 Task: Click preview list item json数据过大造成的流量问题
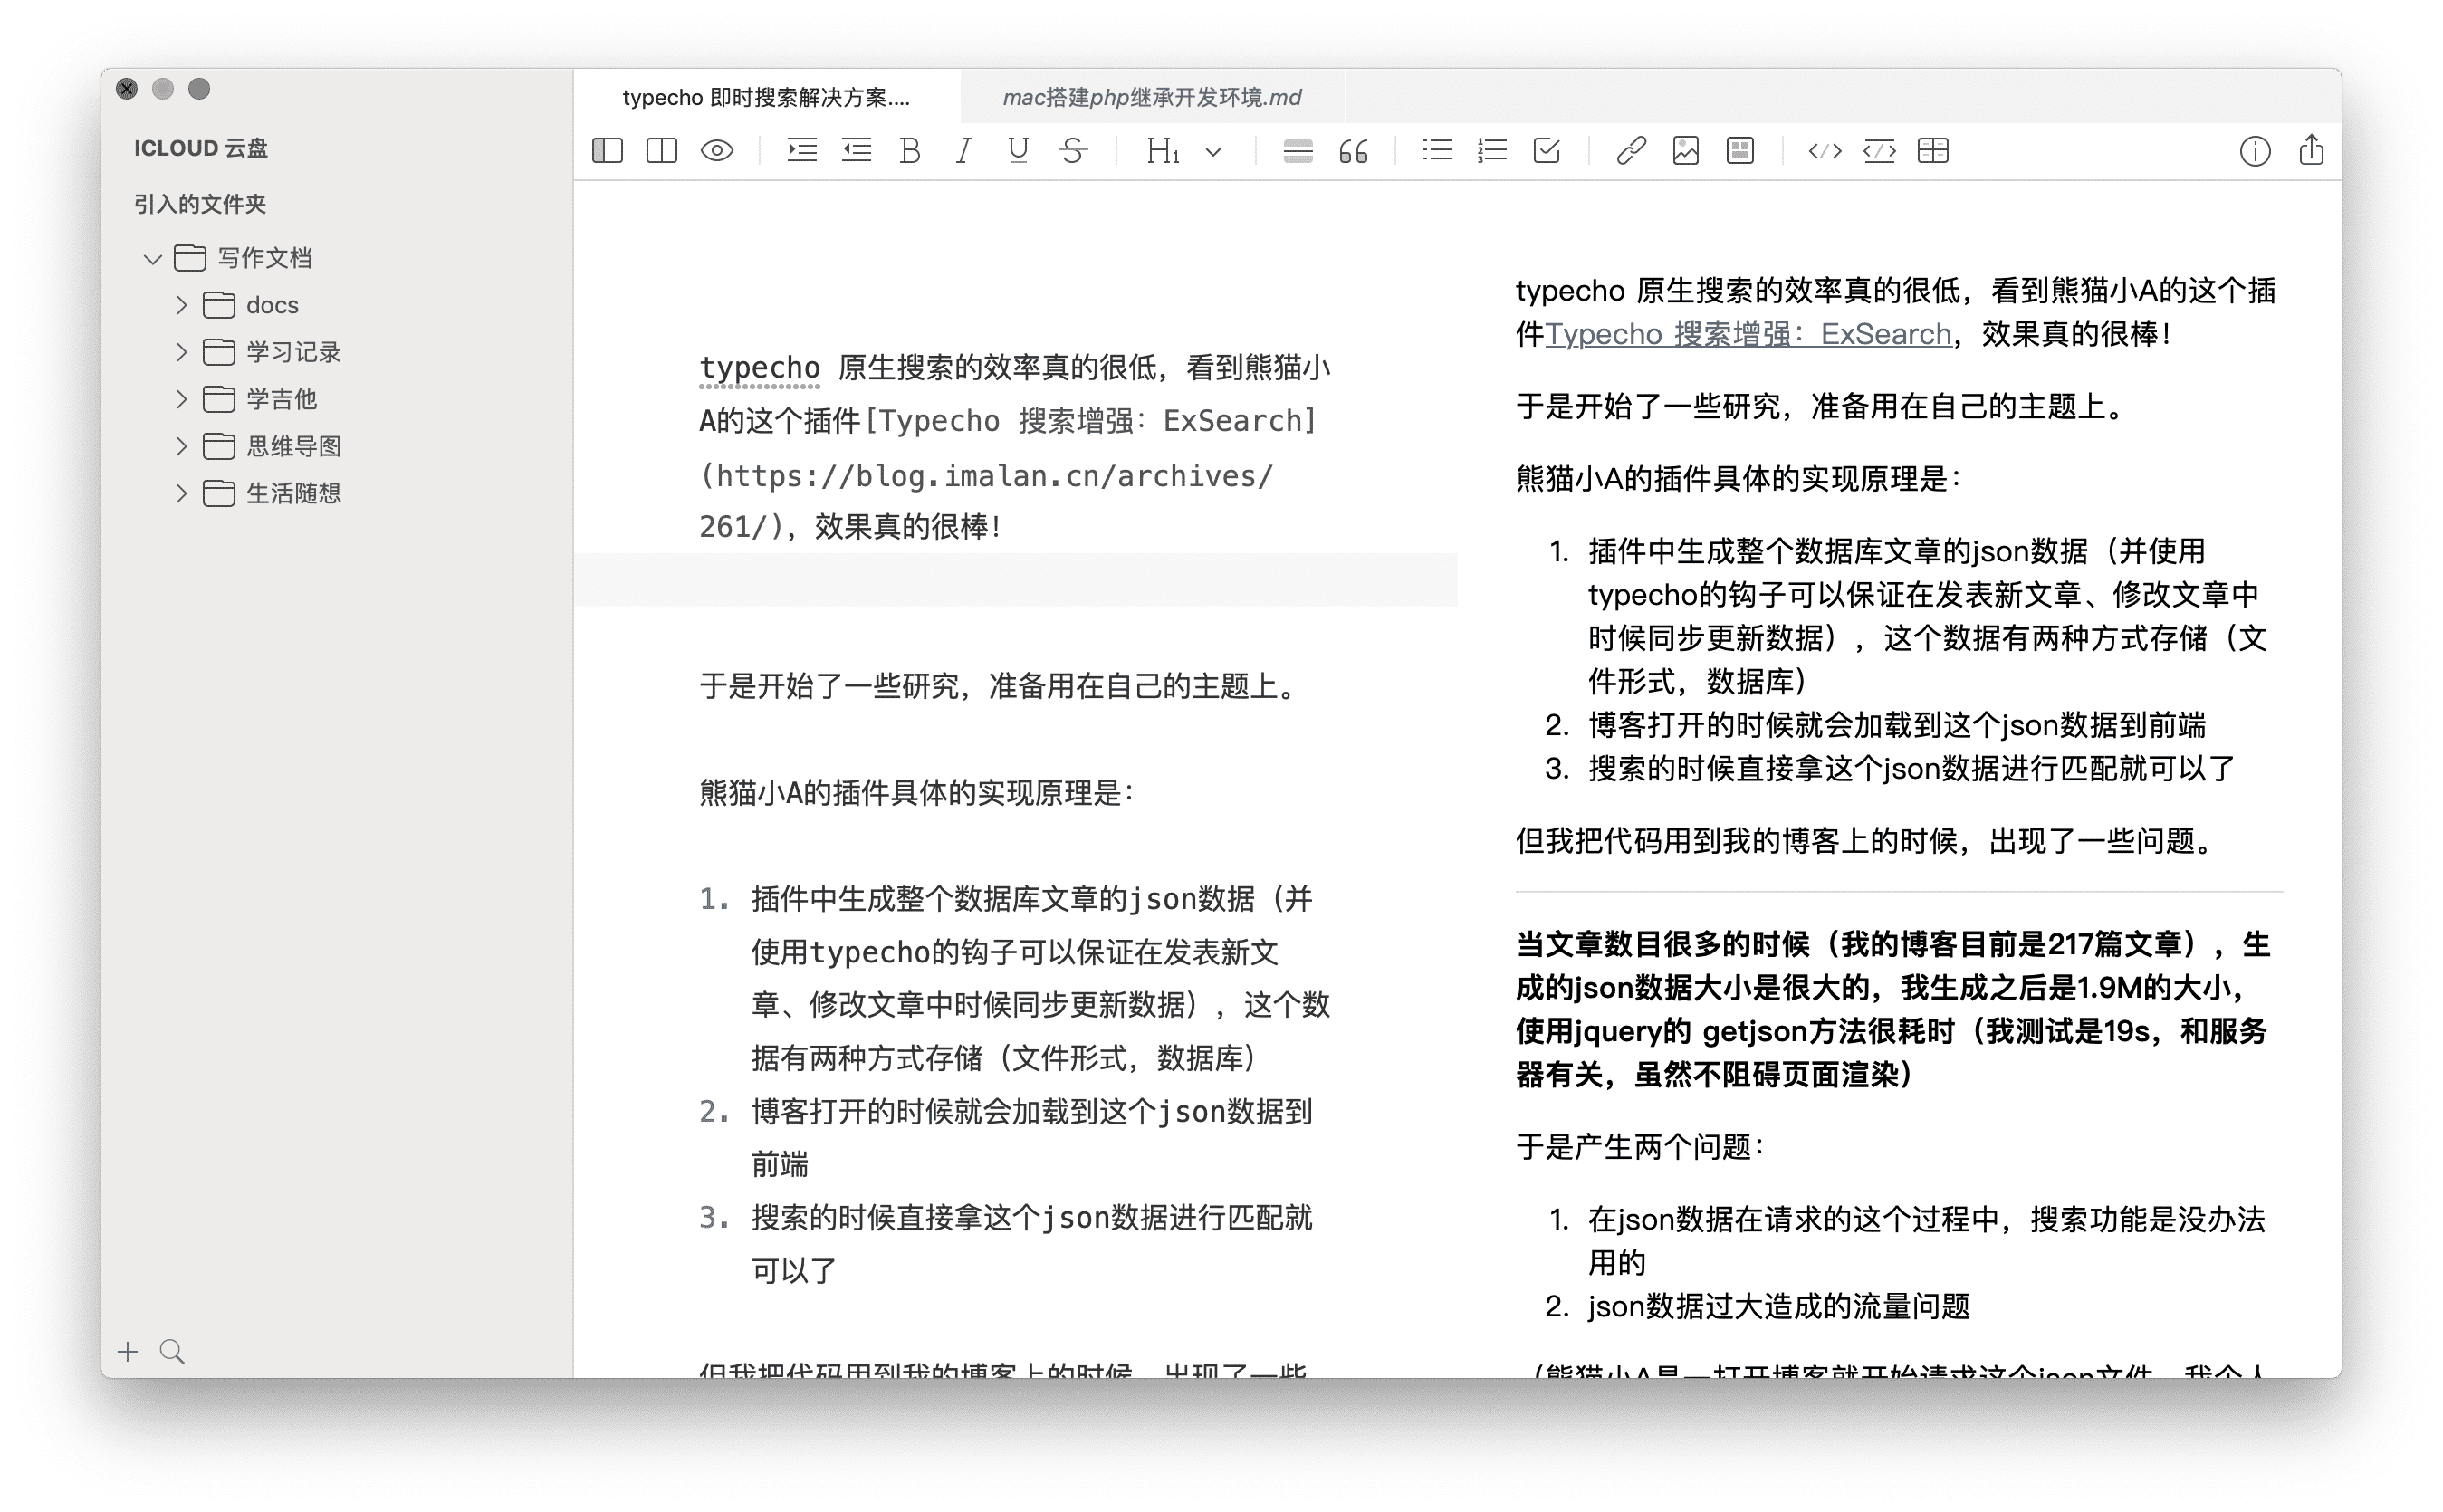(1778, 1306)
